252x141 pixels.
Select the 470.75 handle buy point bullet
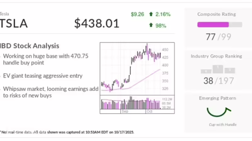(x=46, y=59)
